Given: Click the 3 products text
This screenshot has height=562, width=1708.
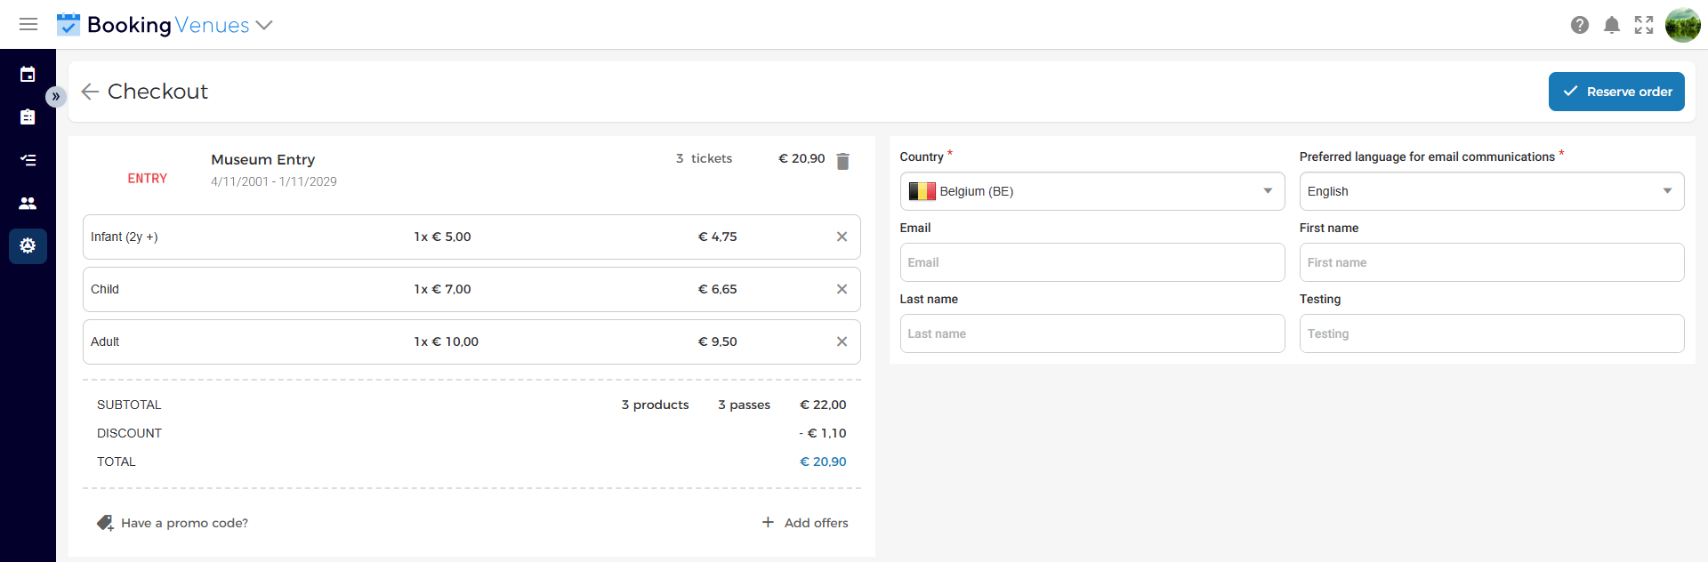Looking at the screenshot, I should tap(655, 405).
